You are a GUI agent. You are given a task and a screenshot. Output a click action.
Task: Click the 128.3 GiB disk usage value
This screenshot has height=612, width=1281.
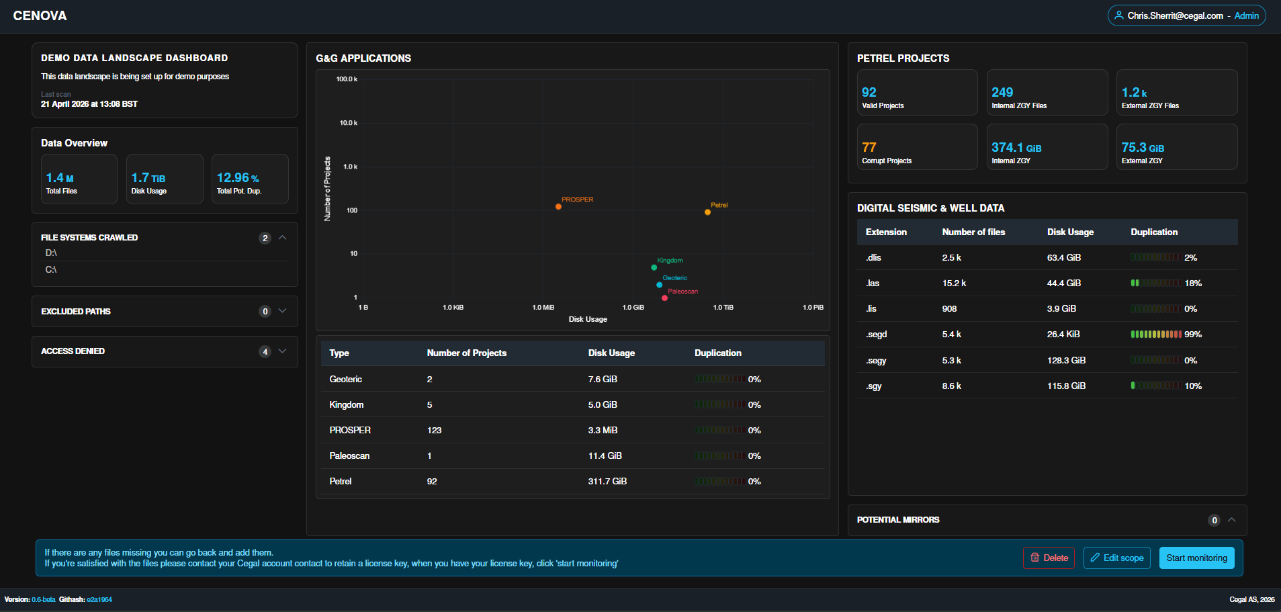pyautogui.click(x=1066, y=360)
